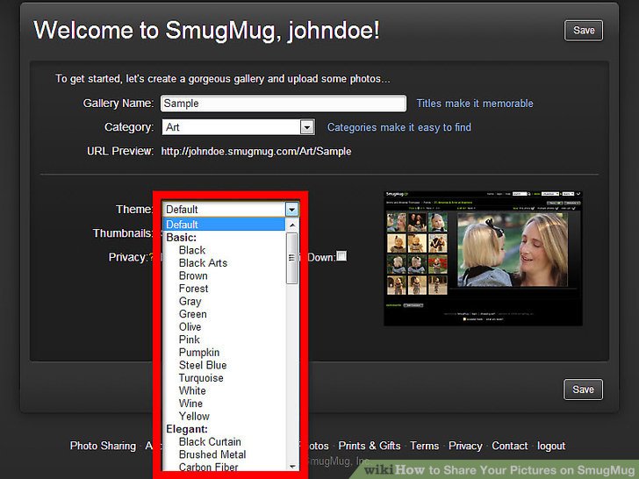Choose the Forest theme option
The width and height of the screenshot is (639, 479).
(x=194, y=289)
